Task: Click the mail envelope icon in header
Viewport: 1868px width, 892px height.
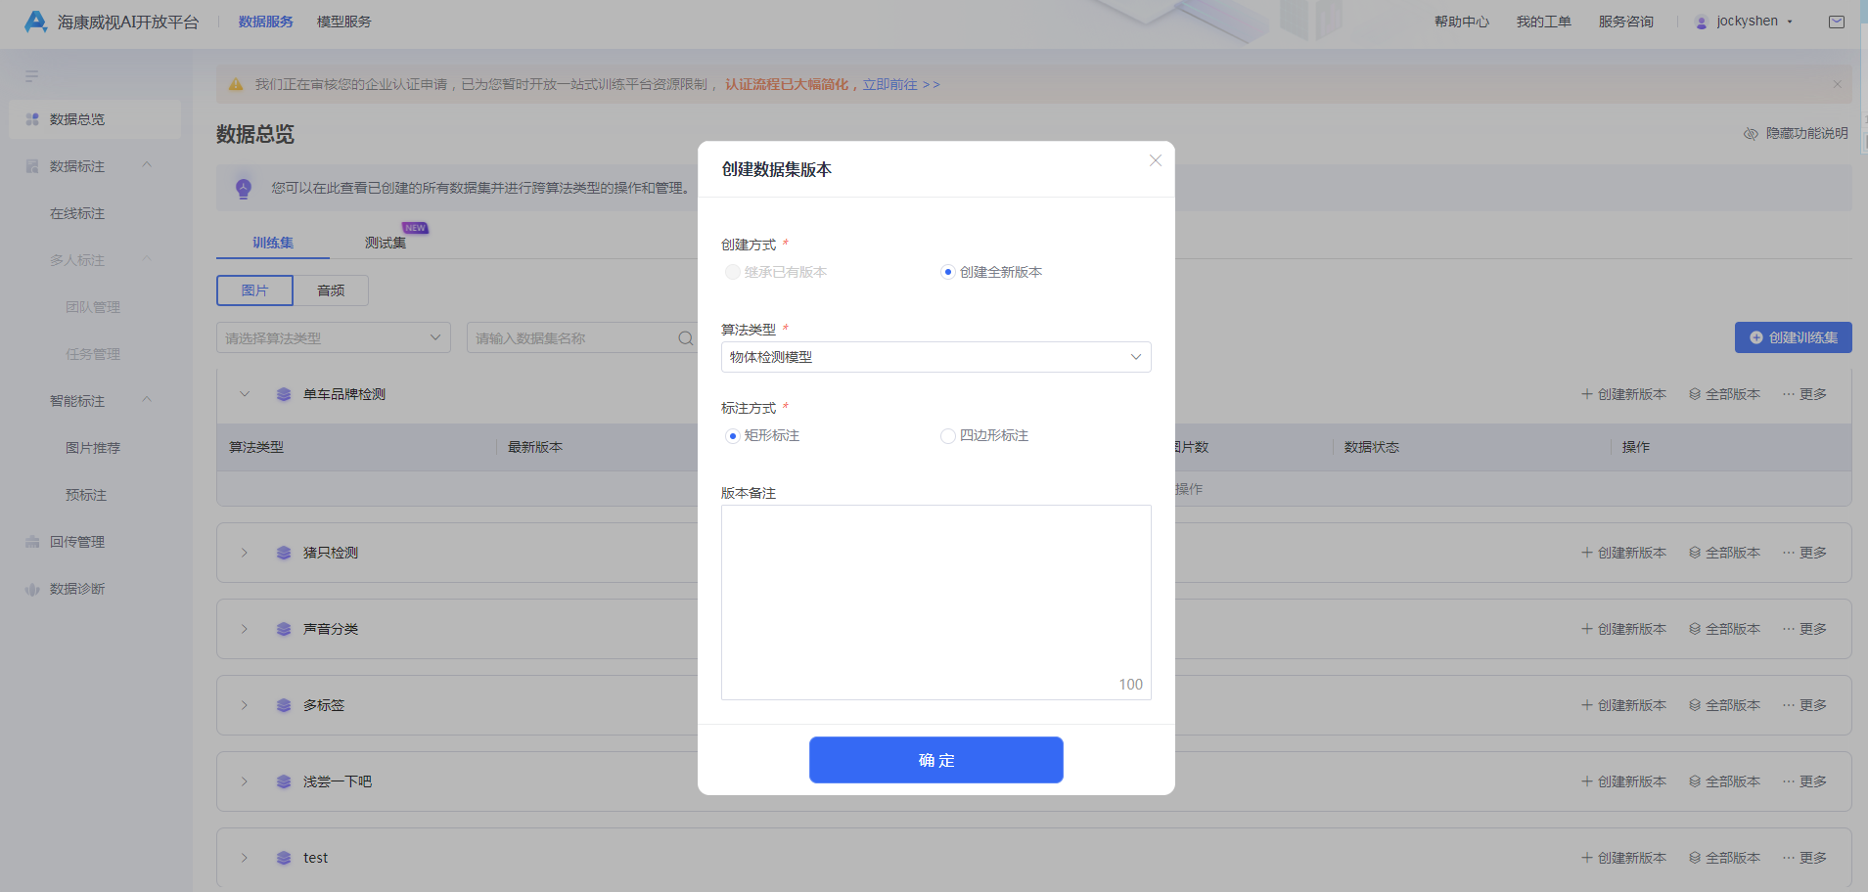Action: coord(1837,22)
